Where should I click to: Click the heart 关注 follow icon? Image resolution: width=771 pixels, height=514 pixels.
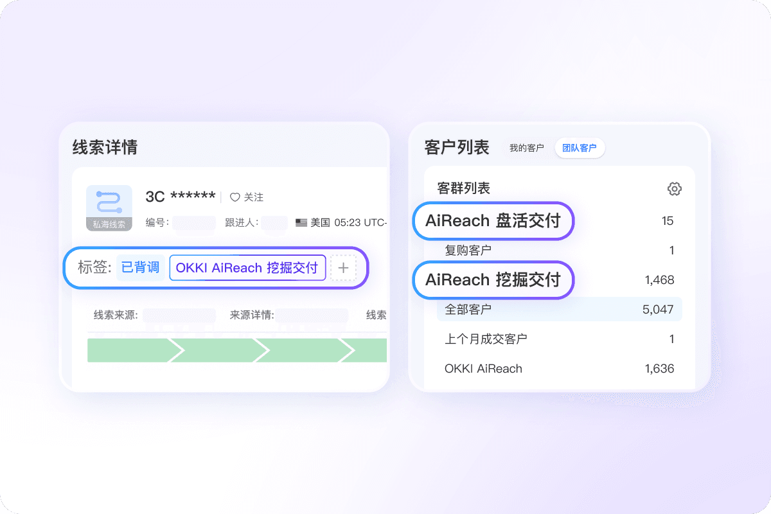(235, 197)
